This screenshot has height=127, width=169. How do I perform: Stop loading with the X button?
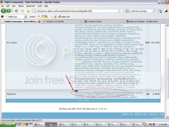pyautogui.click(x=22, y=11)
